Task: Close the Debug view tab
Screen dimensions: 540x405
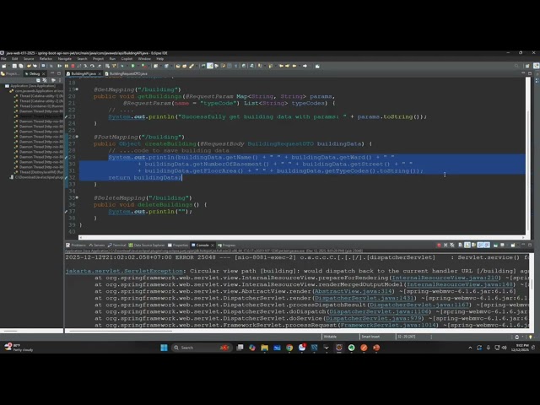Action: (x=43, y=73)
